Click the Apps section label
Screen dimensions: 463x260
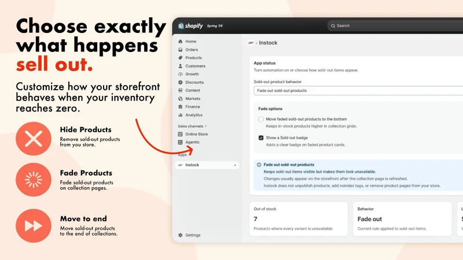coord(182,155)
